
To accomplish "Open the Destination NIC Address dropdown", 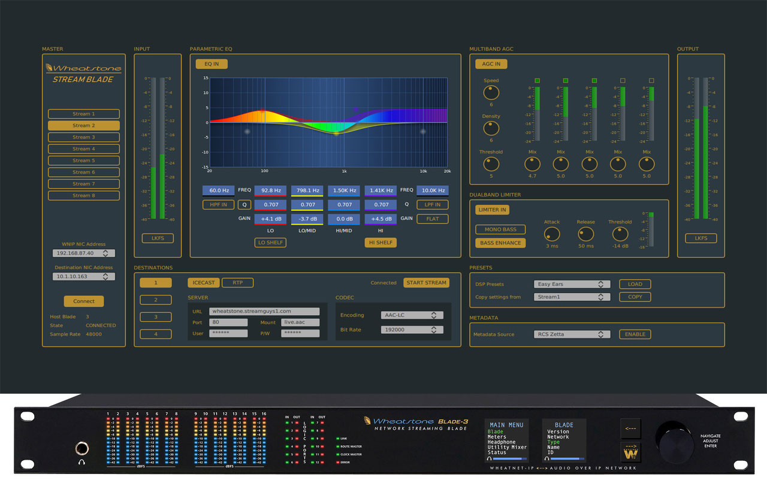I will (x=83, y=277).
